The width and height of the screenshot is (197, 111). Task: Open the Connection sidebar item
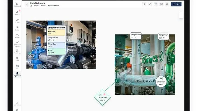17,104
